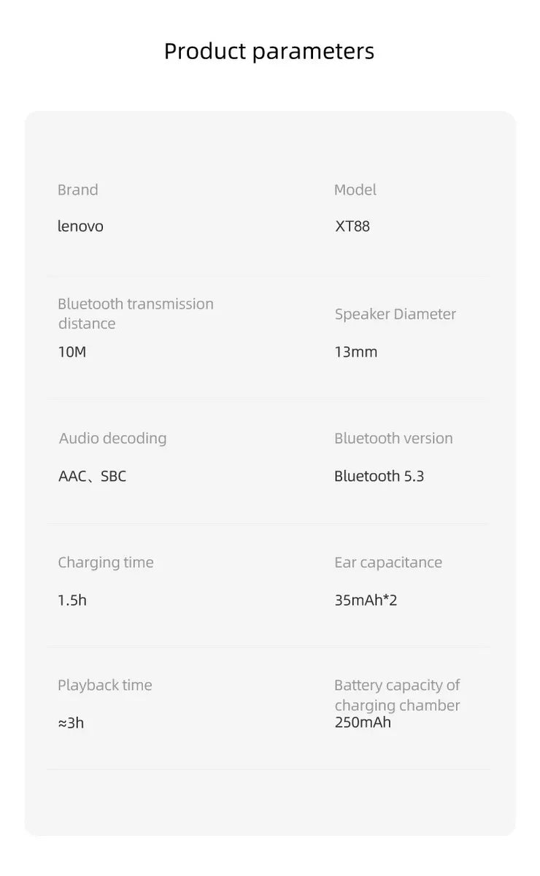
Task: Select the AAC, SBC codec value
Action: pyautogui.click(x=92, y=476)
